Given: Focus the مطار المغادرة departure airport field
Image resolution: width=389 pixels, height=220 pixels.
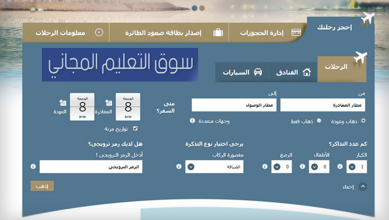Looking at the screenshot, I should 323,105.
